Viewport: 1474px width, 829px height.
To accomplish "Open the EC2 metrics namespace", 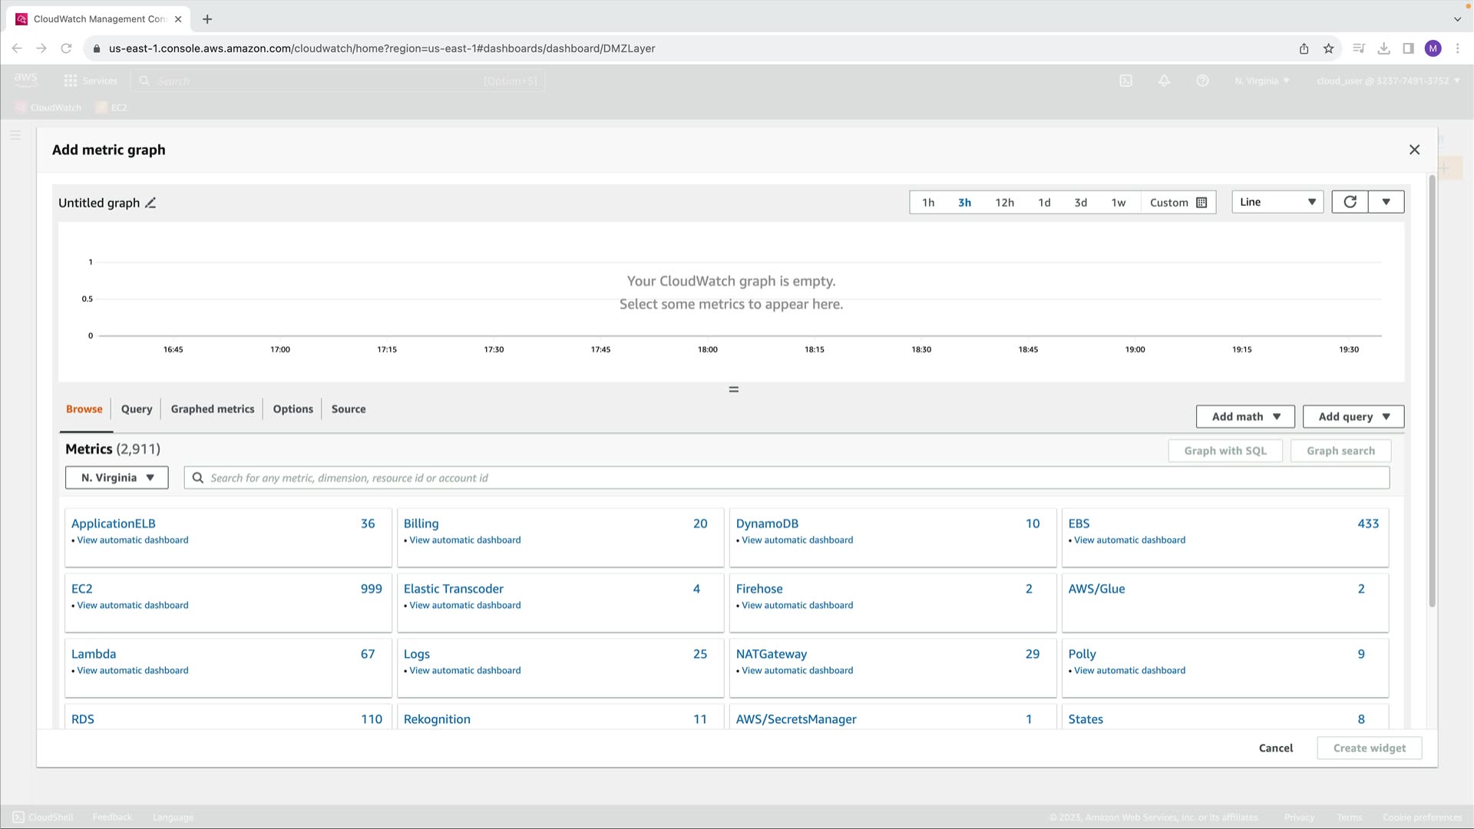I will pyautogui.click(x=82, y=589).
